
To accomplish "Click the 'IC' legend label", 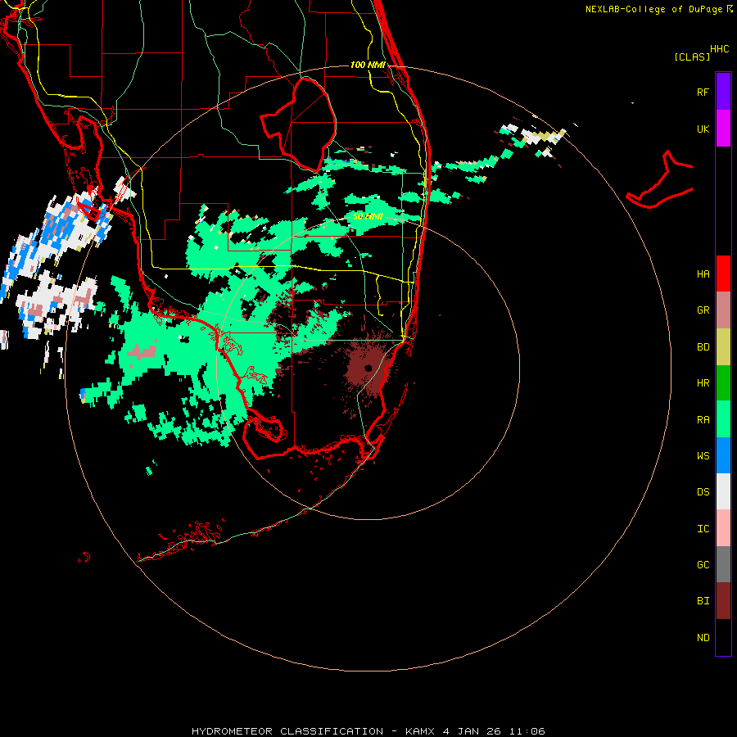I will click(703, 529).
